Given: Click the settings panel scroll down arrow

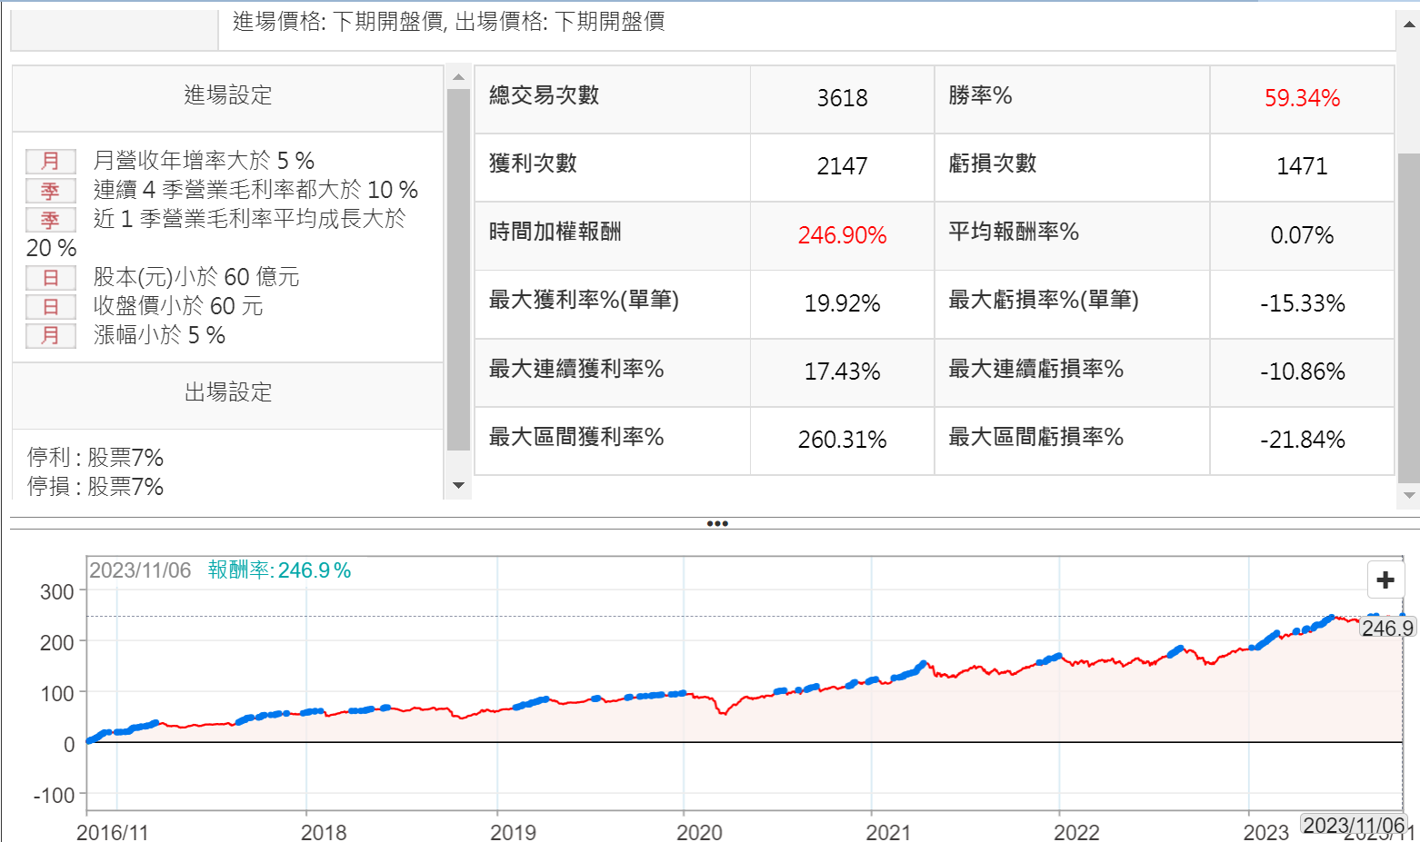Looking at the screenshot, I should 458,486.
